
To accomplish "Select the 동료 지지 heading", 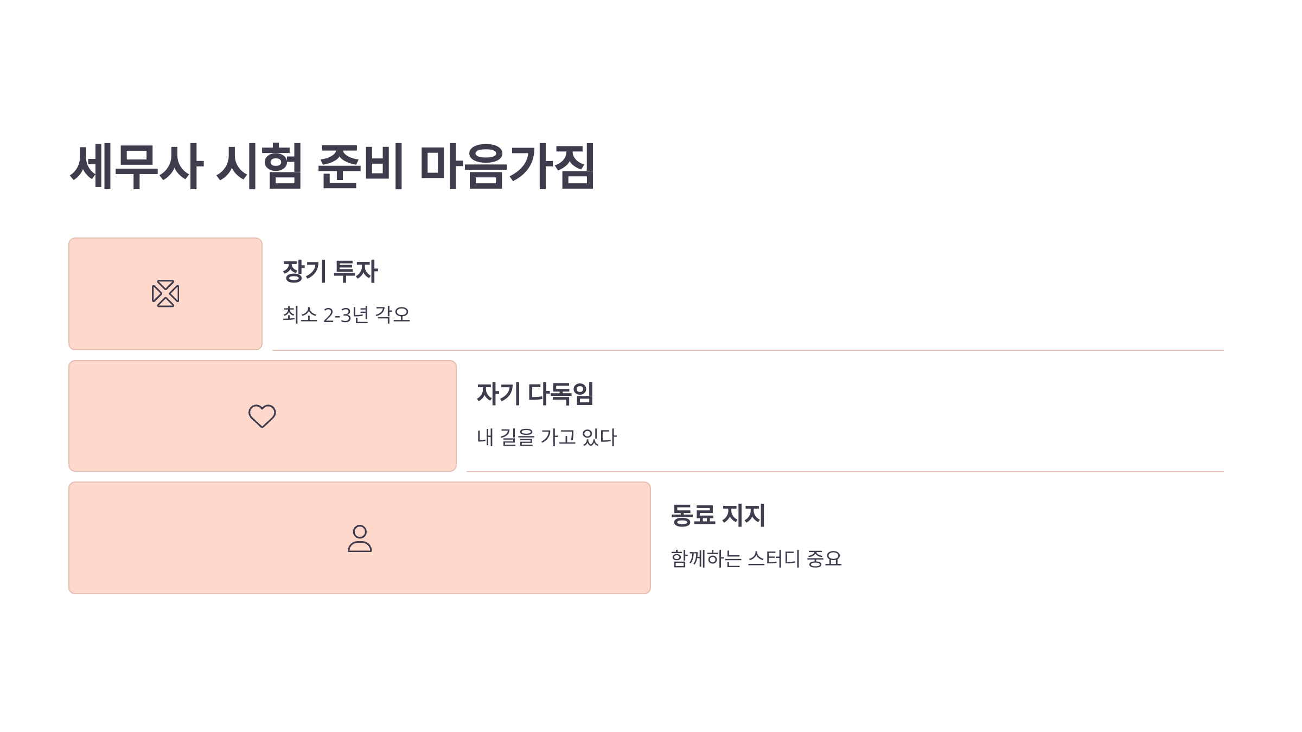I will pos(718,515).
